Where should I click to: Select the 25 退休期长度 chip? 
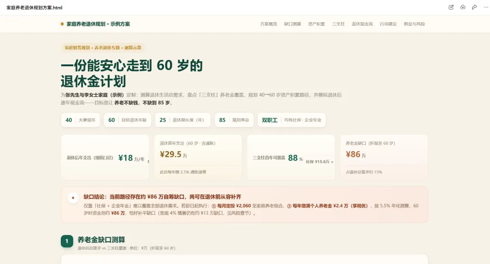pyautogui.click(x=183, y=120)
